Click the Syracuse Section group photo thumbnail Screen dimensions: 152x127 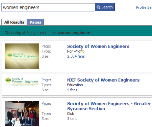click(x=22, y=113)
